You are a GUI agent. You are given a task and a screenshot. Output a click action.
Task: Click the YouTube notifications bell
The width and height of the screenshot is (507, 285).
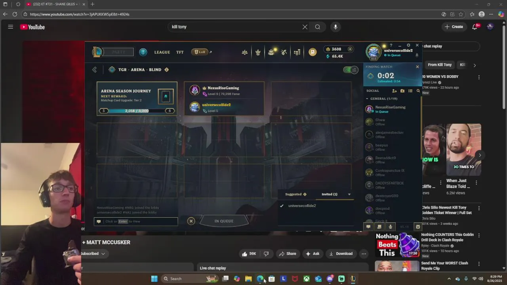coord(475,27)
